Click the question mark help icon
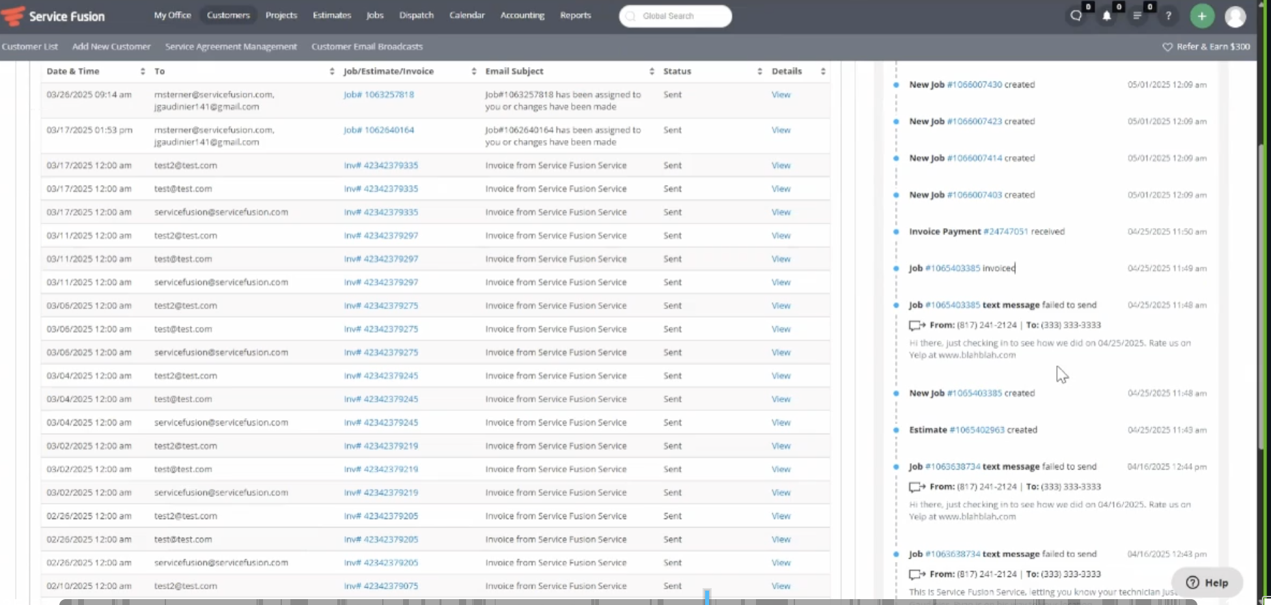1271x605 pixels. (x=1169, y=16)
